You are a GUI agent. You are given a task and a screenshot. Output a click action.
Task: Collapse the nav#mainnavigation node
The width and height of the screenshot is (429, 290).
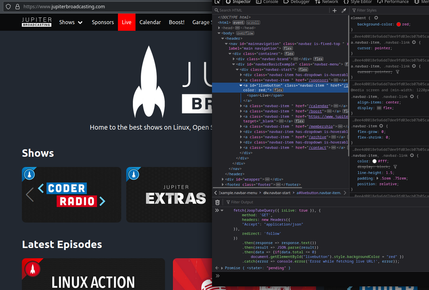coord(226,44)
